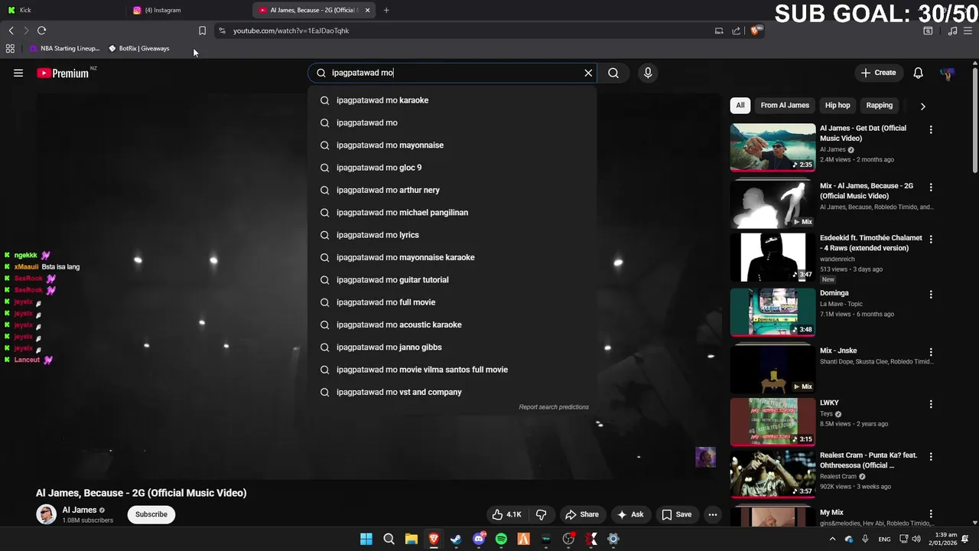Open the YouTube hamburger guide menu
This screenshot has height=551, width=979.
(18, 73)
